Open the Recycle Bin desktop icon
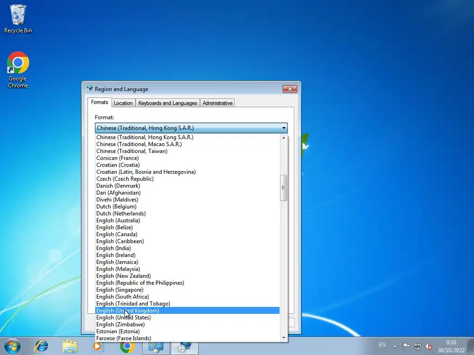 (18, 18)
